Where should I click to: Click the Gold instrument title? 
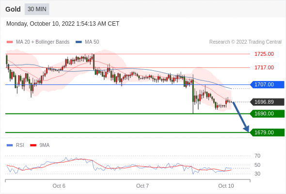coord(13,9)
